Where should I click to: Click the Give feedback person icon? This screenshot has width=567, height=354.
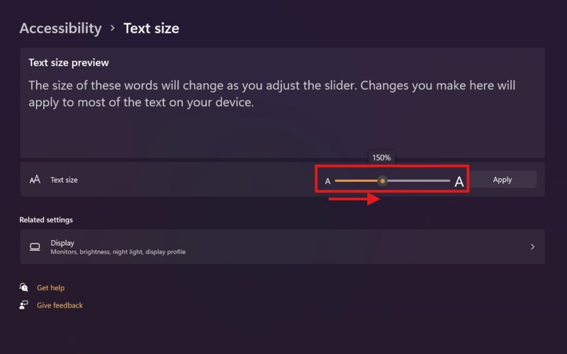pos(24,305)
